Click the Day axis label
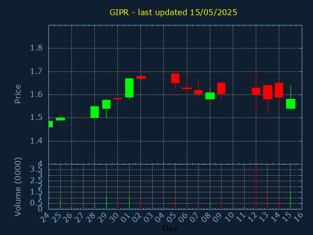Viewport: 313px width, 235px height. (170, 228)
